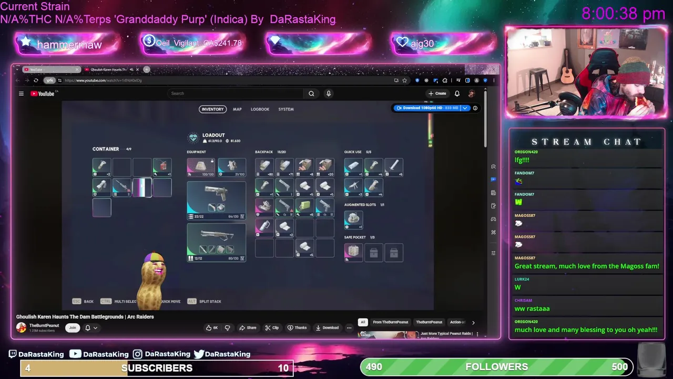Click the Download button under the video
Viewport: 673px width, 379px height.
pyautogui.click(x=327, y=328)
